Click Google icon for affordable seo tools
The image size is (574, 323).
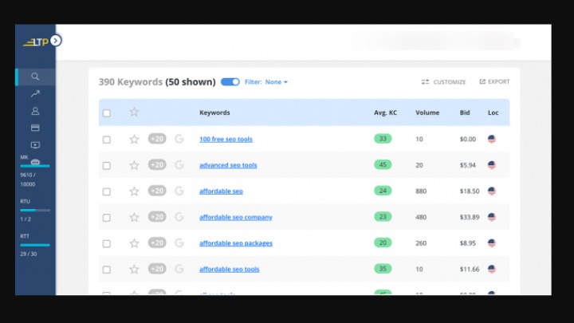point(179,269)
